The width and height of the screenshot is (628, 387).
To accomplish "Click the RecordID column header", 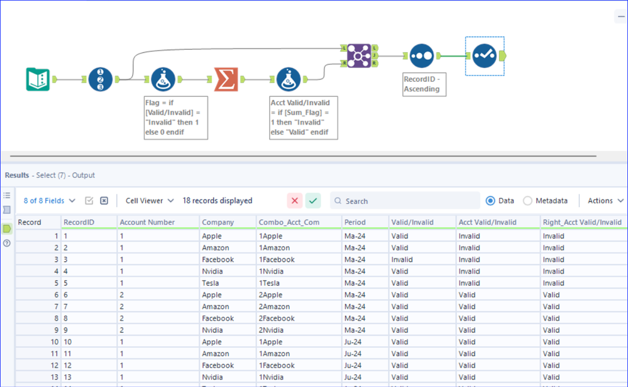I will point(89,222).
